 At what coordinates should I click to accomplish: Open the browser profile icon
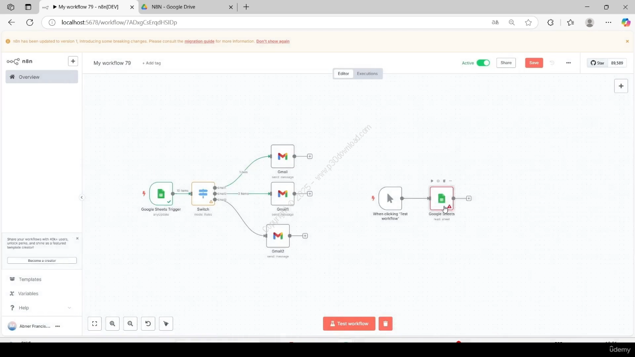point(589,22)
